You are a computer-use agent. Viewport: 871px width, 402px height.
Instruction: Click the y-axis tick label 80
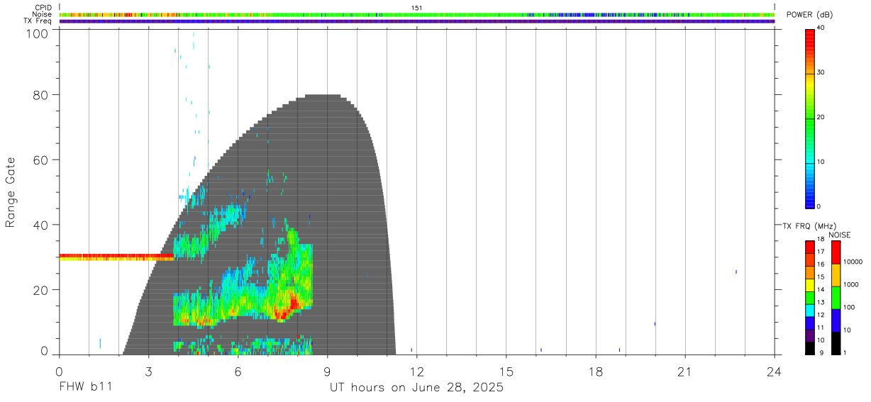(x=41, y=95)
